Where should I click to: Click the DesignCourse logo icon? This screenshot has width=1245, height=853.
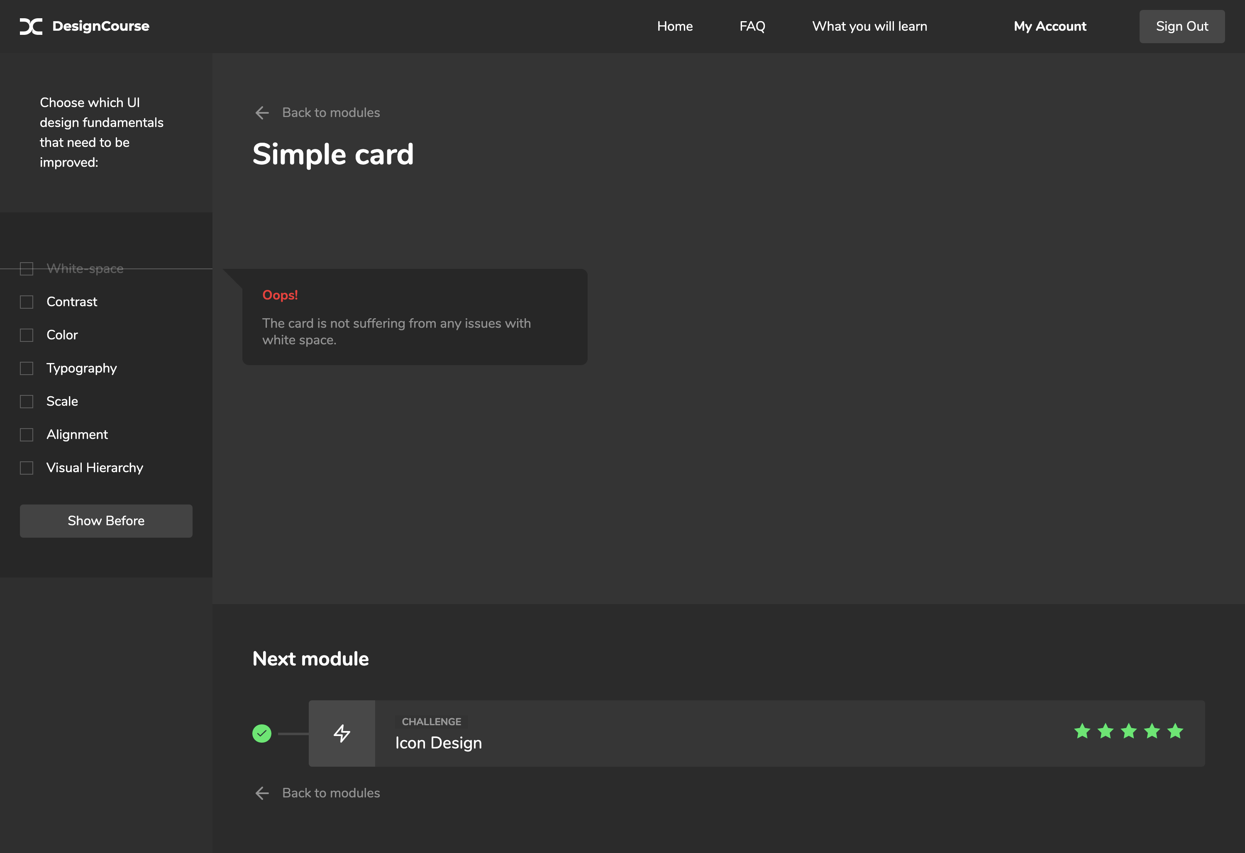31,26
